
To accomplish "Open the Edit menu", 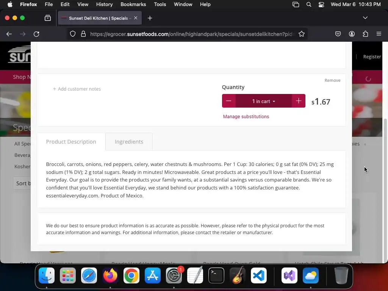I will tap(65, 5).
